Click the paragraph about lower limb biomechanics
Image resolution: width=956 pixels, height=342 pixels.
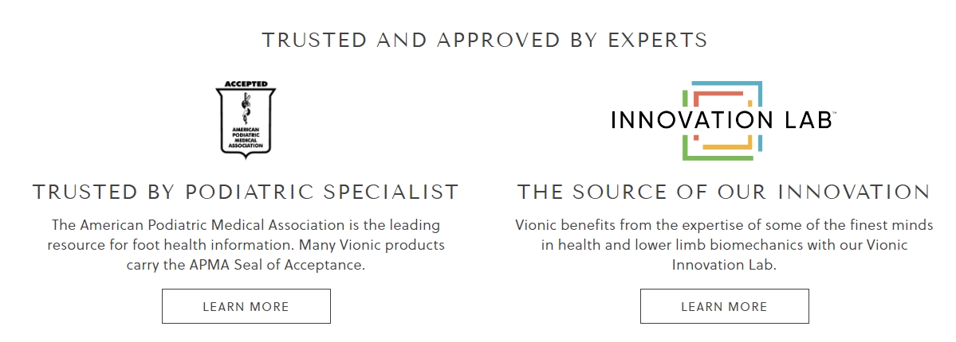tap(724, 245)
